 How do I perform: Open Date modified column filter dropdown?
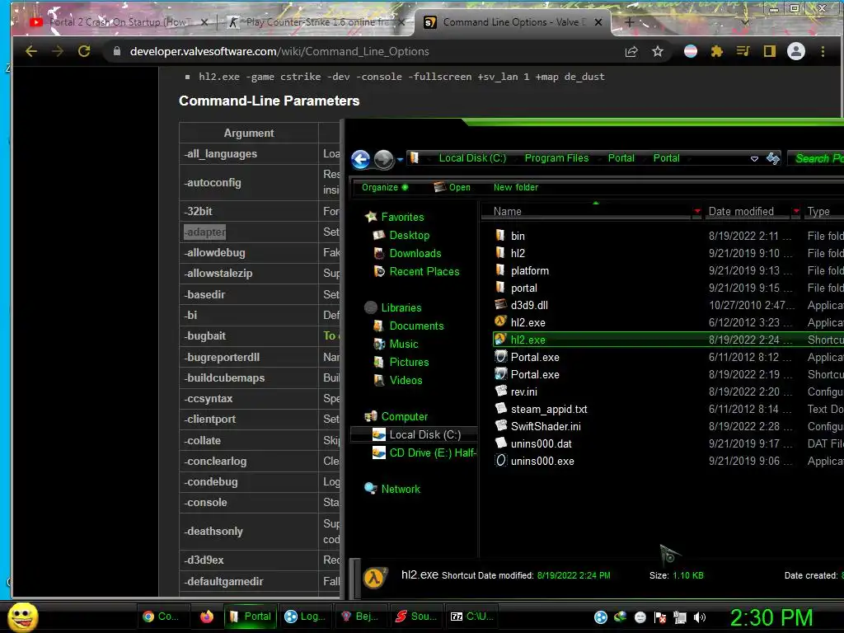pos(796,211)
